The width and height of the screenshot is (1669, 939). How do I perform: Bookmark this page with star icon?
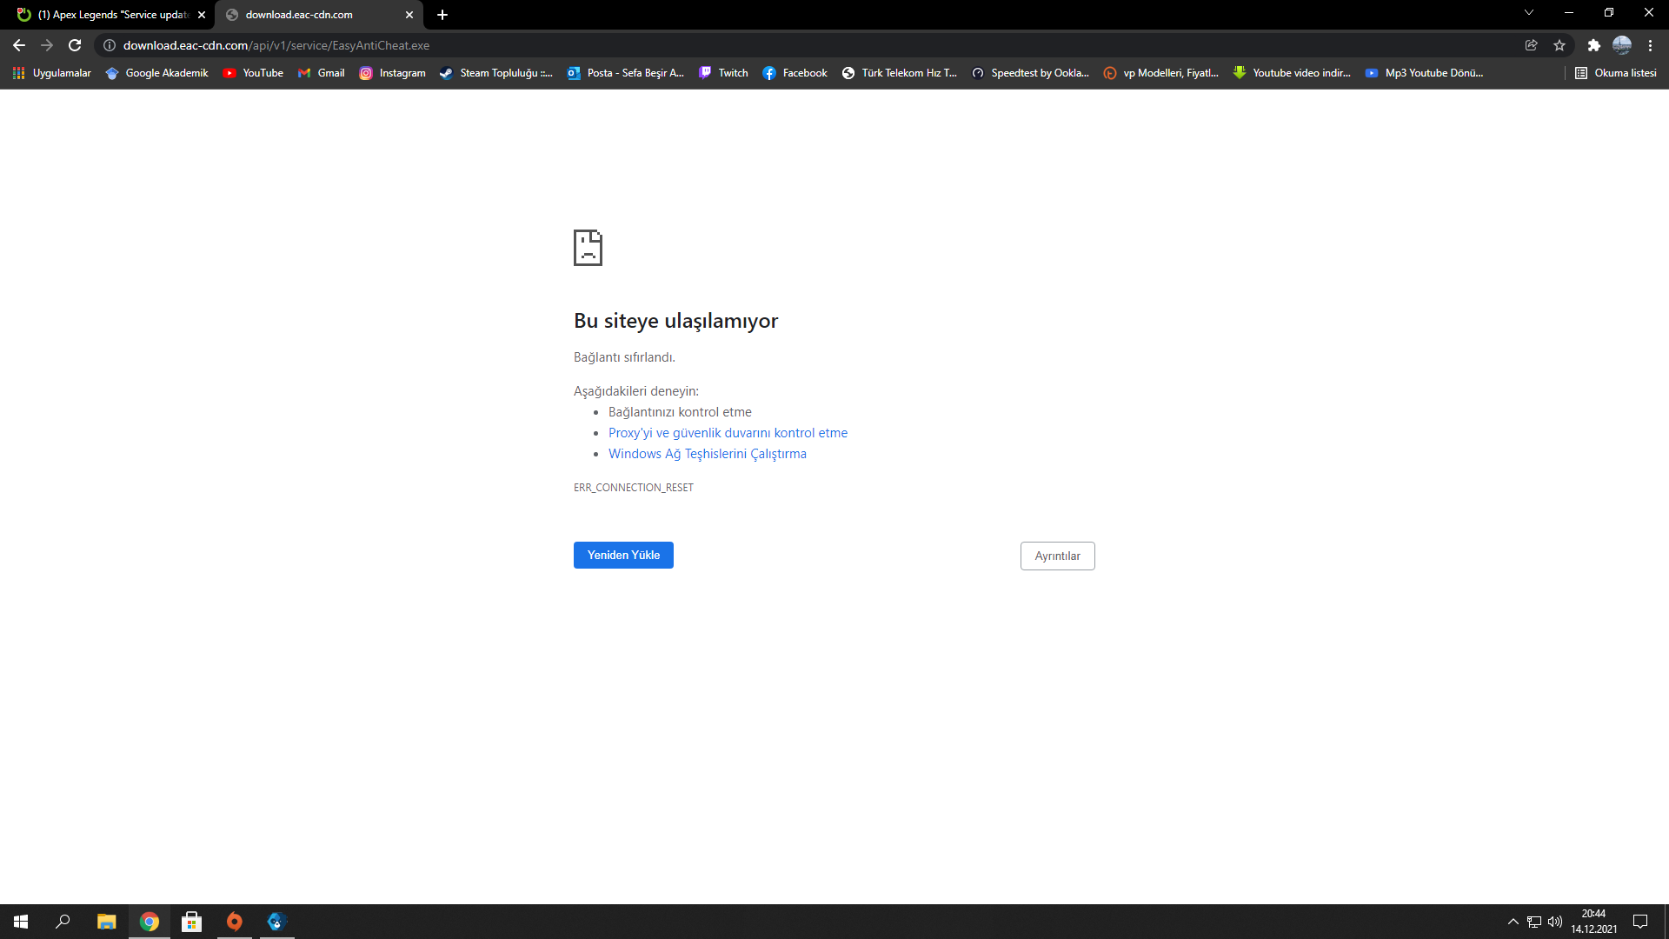tap(1559, 45)
